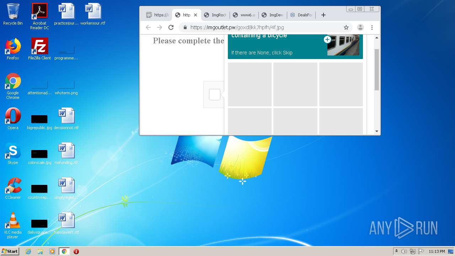Select second-row middle captcha tile
Image resolution: width=455 pixels, height=256 pixels.
tap(295, 121)
